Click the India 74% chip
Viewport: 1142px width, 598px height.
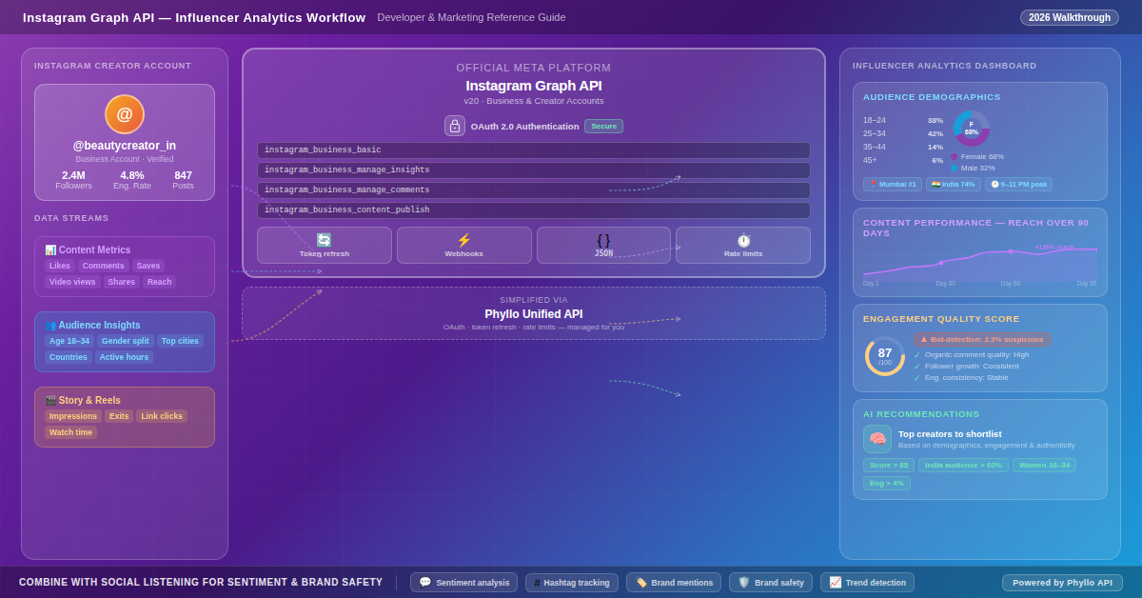click(954, 184)
